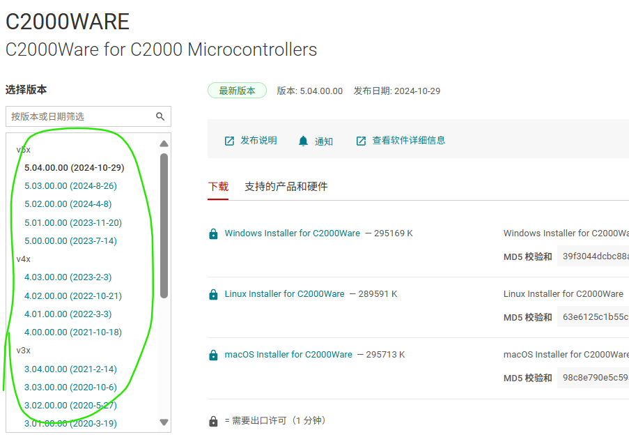Click the 按版本或日期筛选 input field
The image size is (629, 437).
[x=77, y=116]
